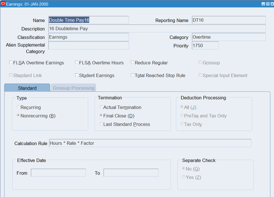Enable the FLSA Overtime Hours checkbox

[x=77, y=62]
